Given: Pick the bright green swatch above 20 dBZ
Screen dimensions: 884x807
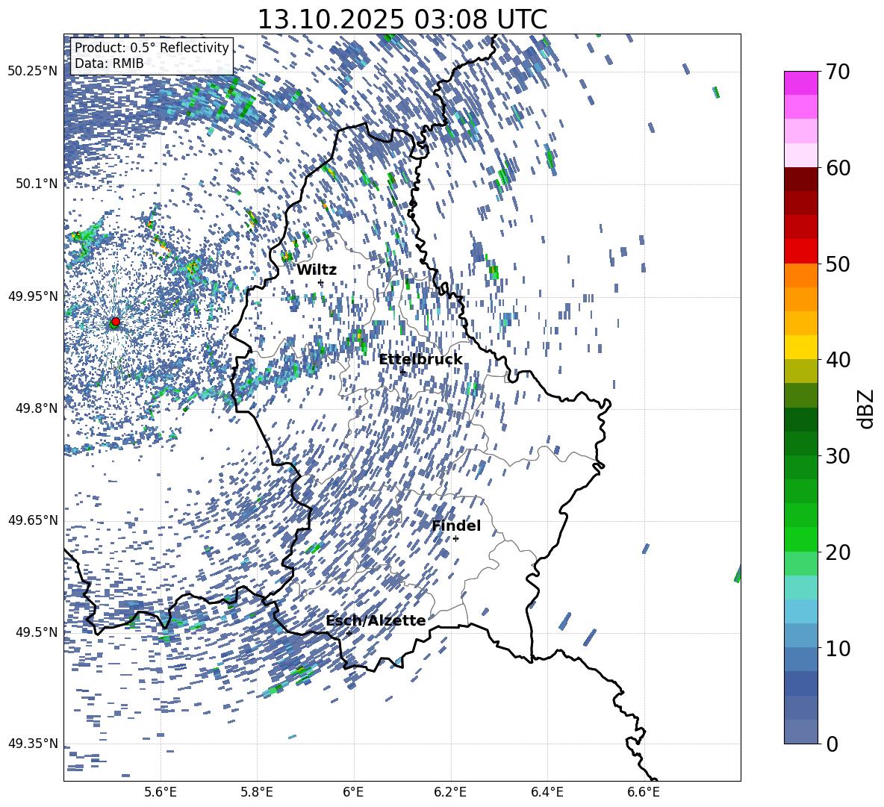Looking at the screenshot, I should coord(800,539).
